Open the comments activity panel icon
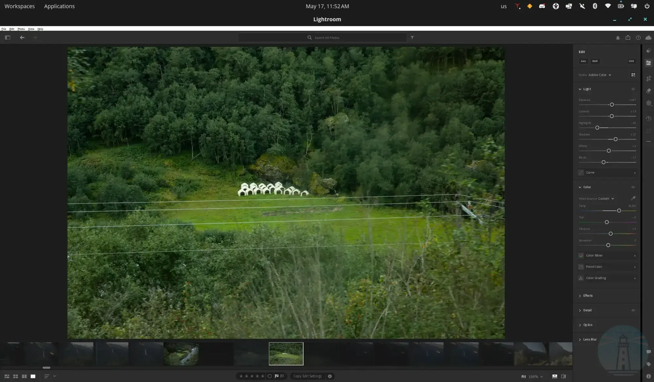 coord(648,352)
